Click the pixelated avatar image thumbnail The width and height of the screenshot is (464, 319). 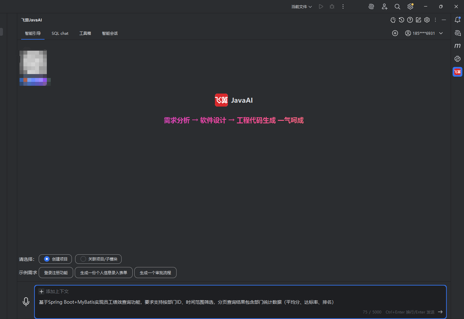coord(35,68)
